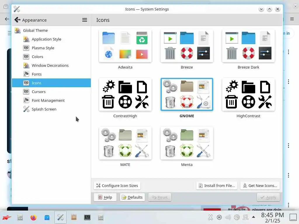Viewport: 299px width, 224px height.
Task: Click the show desktop button
Action: coord(293,217)
